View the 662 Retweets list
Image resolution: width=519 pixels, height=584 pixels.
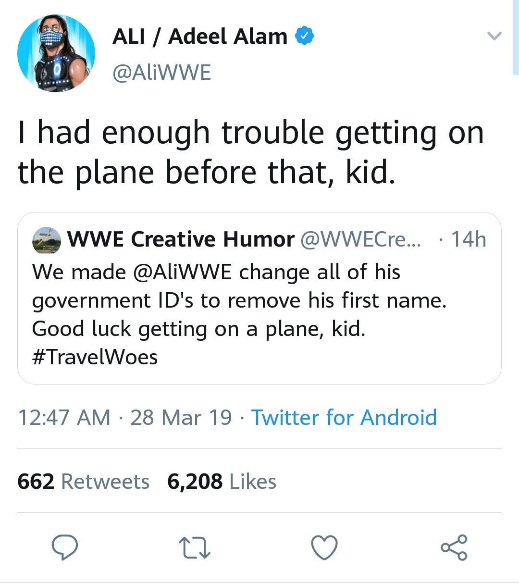83,481
